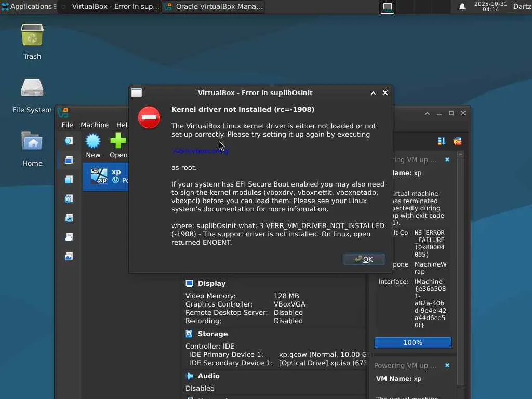
Task: Open the File menu in VirtualBox Manager
Action: click(x=67, y=125)
